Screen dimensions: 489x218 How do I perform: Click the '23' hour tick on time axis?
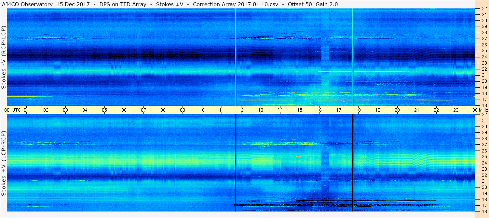[456, 110]
